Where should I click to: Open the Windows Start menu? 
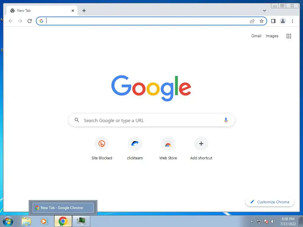pos(8,221)
